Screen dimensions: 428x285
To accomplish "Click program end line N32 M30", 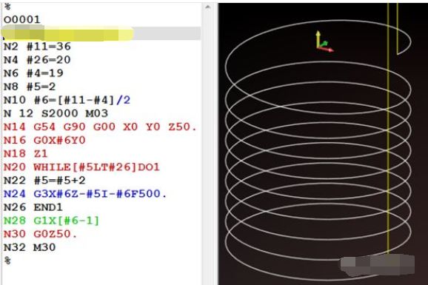I will 30,247.
